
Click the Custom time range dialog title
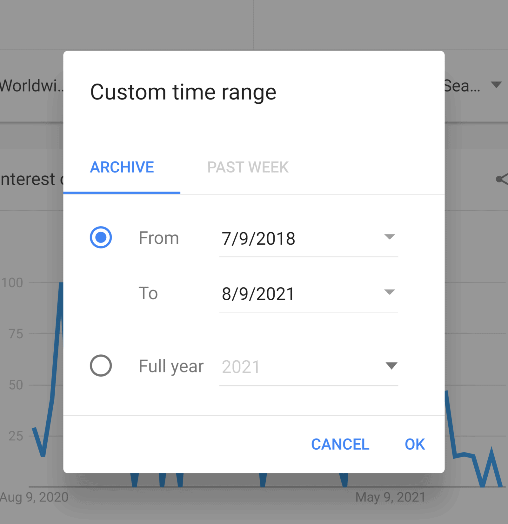click(183, 92)
